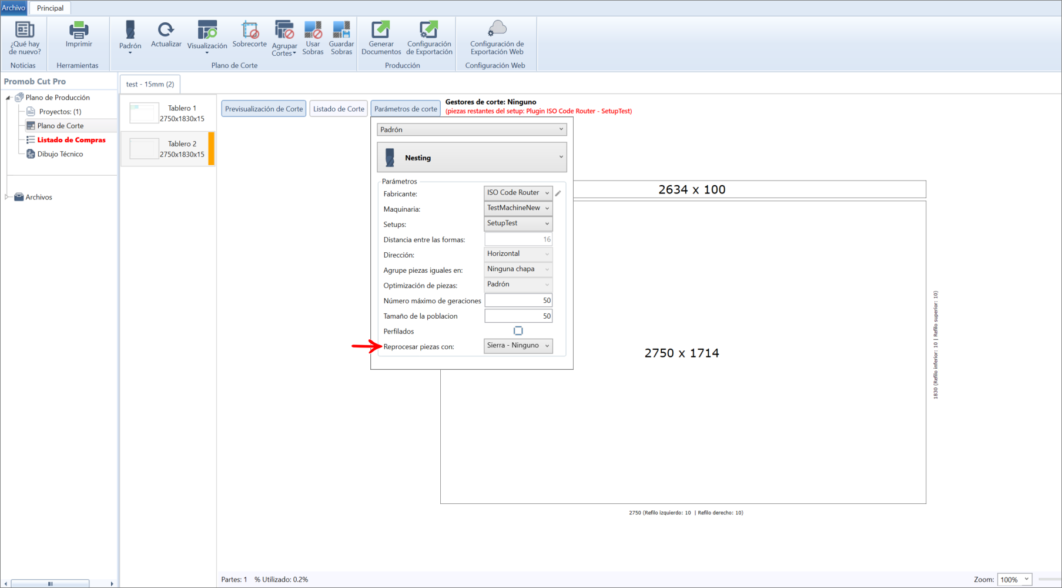Click the Número máximo de geraciones field
Screen dimensions: 1062x588
tap(518, 300)
